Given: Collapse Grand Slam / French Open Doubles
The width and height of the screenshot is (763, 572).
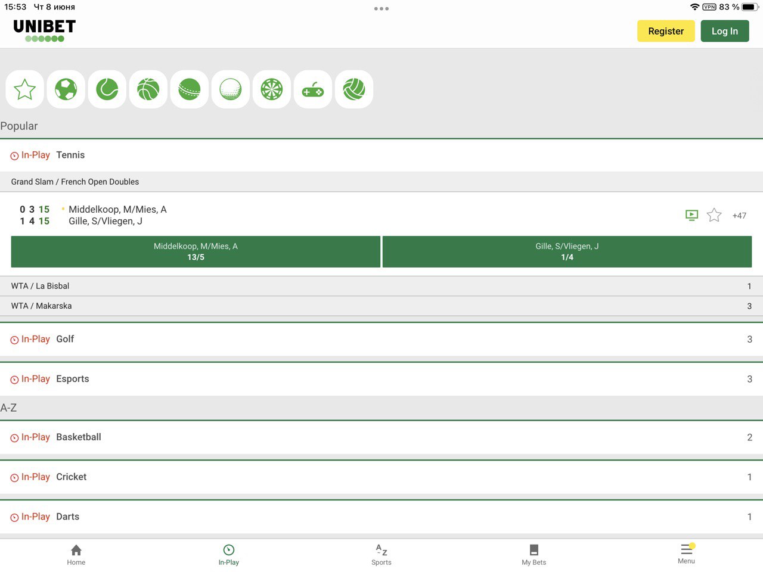Looking at the screenshot, I should click(381, 182).
